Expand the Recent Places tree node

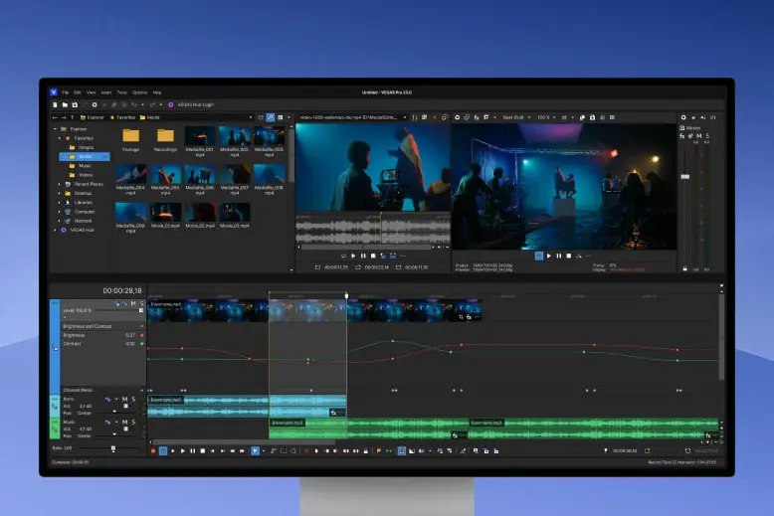60,184
